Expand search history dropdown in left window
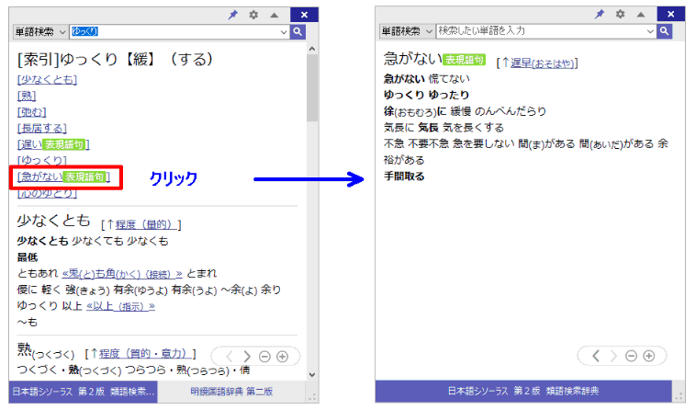Image resolution: width=696 pixels, height=410 pixels. click(284, 32)
